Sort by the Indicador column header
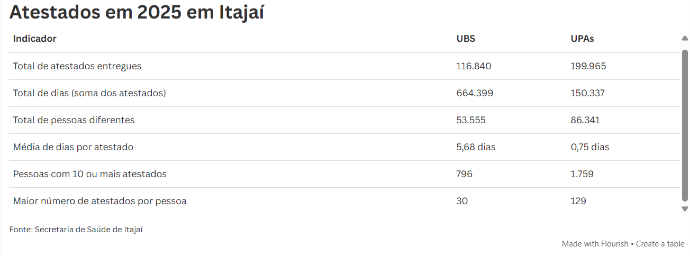Viewport: 690px width, 256px height. pos(35,39)
